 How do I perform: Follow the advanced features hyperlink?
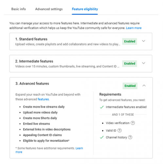click(43, 99)
